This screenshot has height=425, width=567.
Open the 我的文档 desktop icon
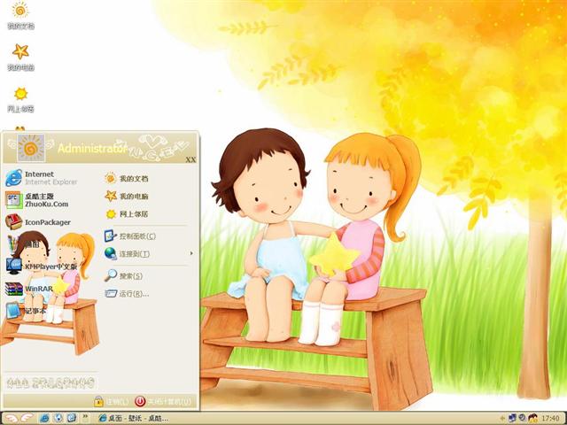click(x=20, y=15)
